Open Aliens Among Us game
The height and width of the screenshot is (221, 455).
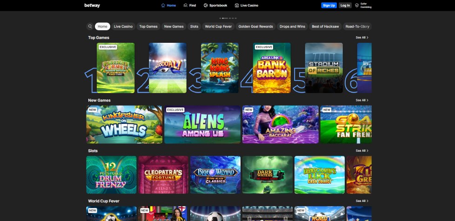(x=202, y=124)
